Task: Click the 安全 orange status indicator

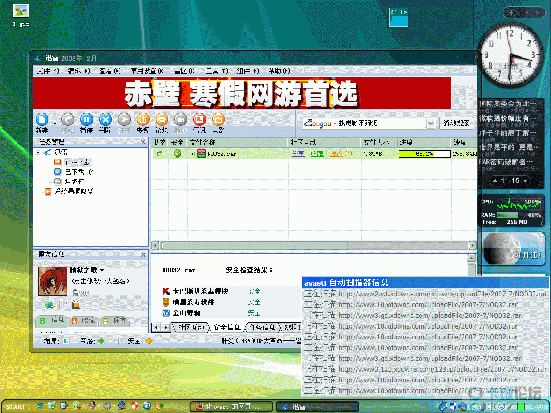Action: click(149, 341)
